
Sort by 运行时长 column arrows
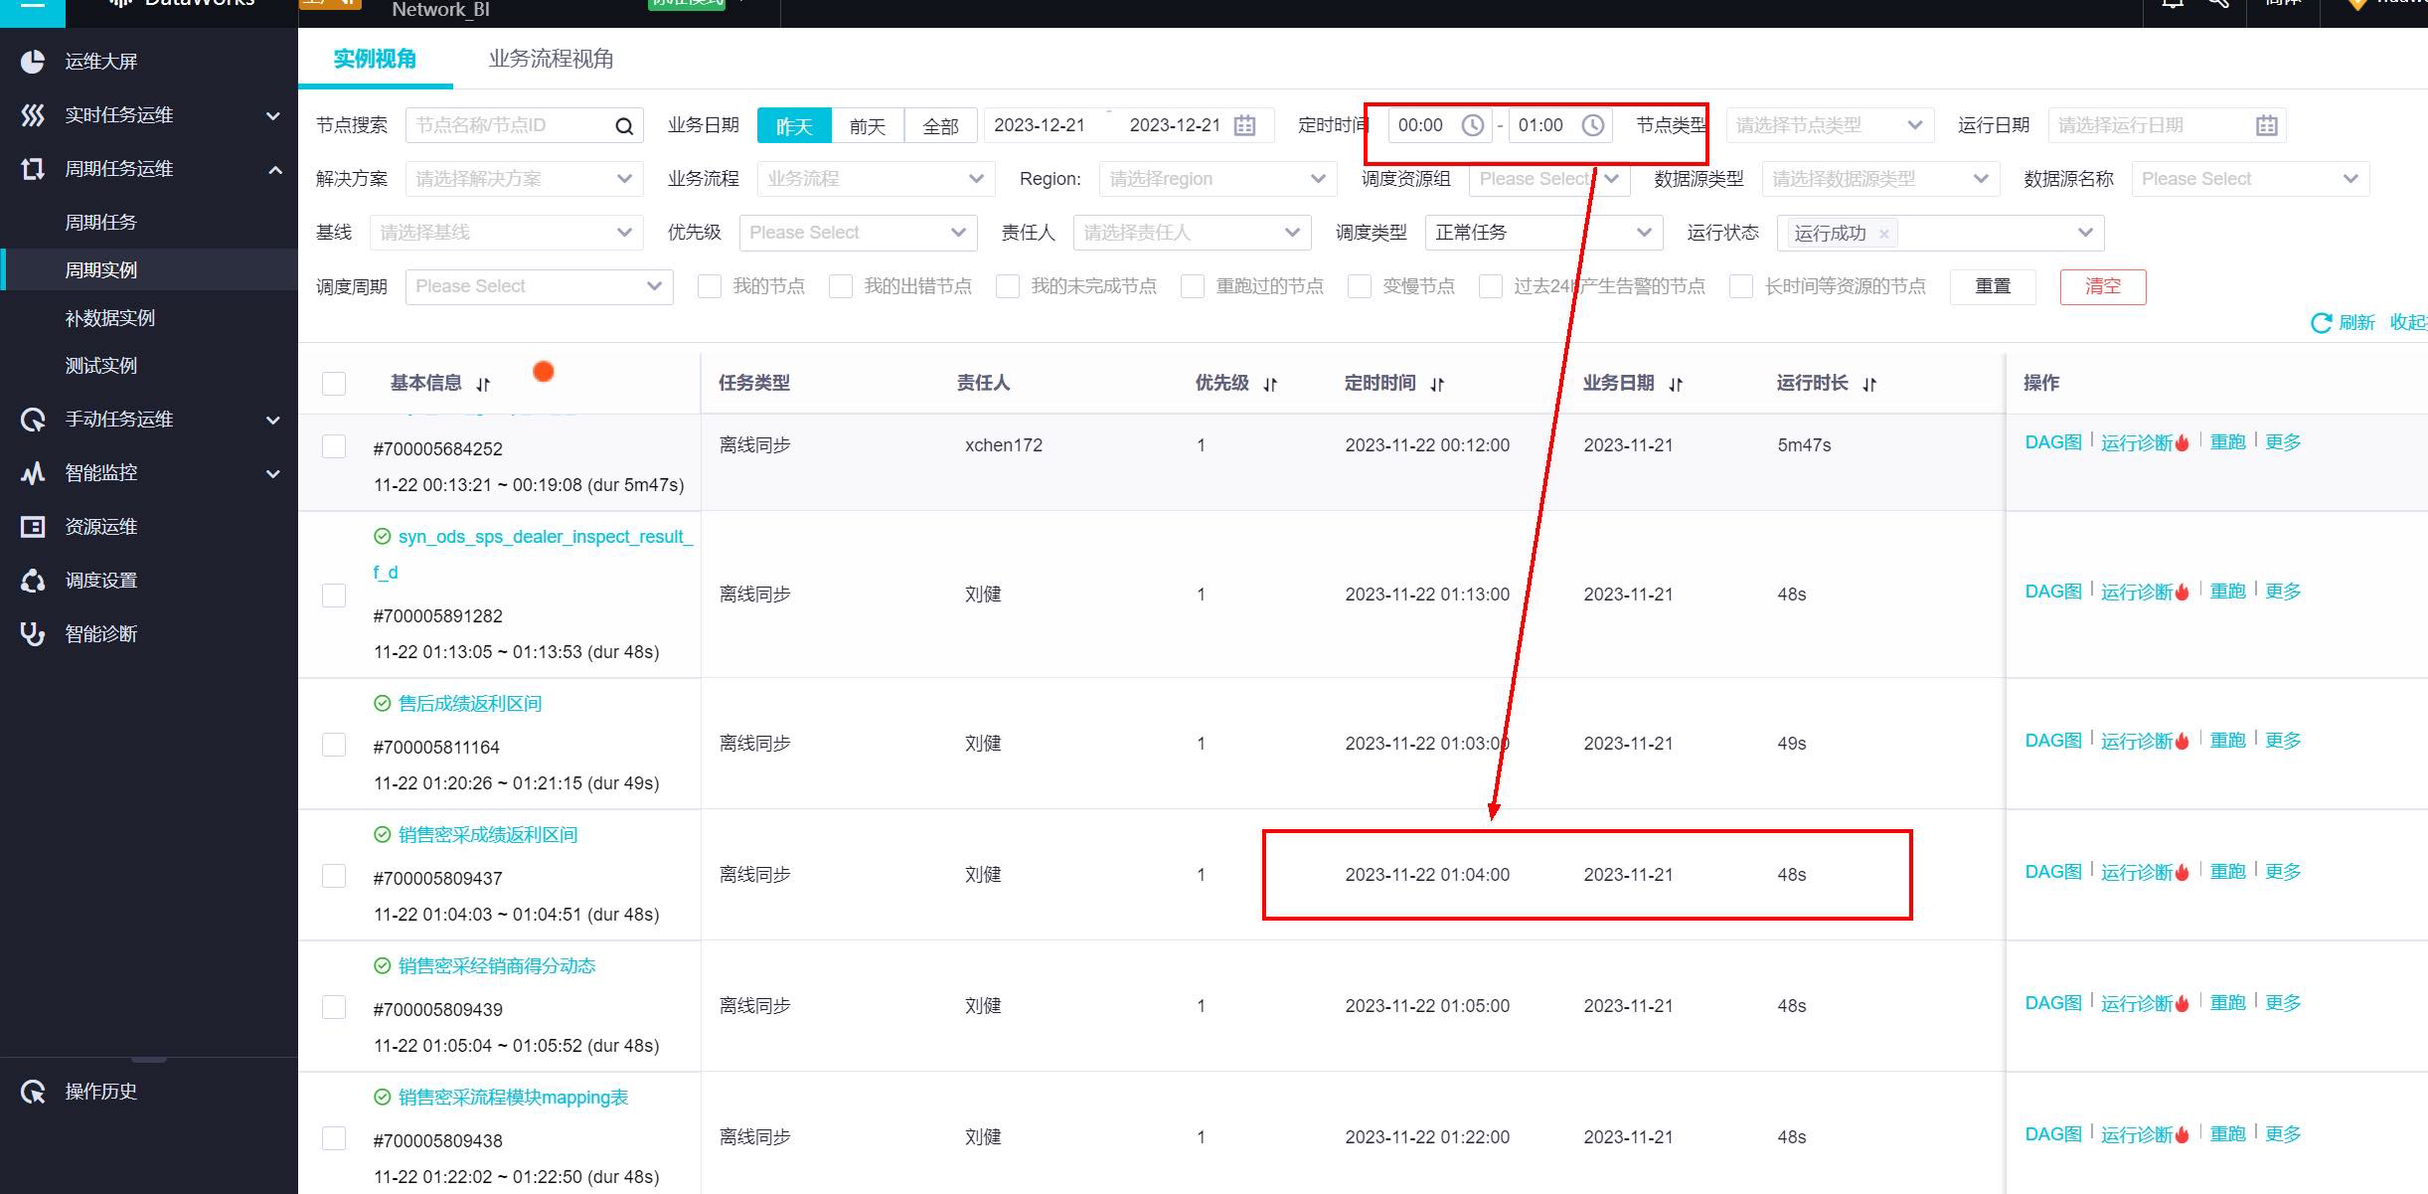[1869, 384]
